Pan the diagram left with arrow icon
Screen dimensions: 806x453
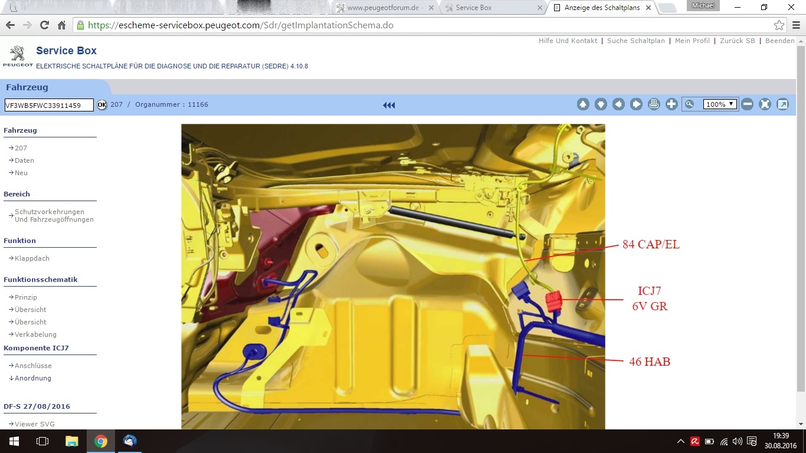click(x=618, y=104)
